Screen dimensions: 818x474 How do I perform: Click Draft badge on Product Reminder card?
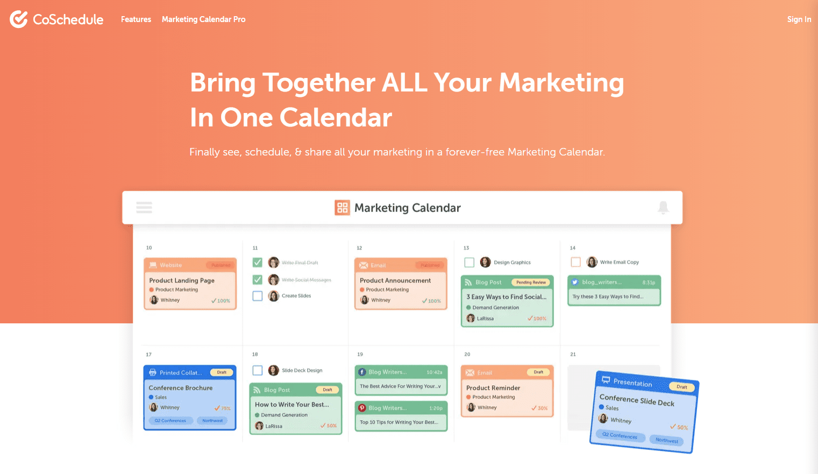click(x=538, y=372)
